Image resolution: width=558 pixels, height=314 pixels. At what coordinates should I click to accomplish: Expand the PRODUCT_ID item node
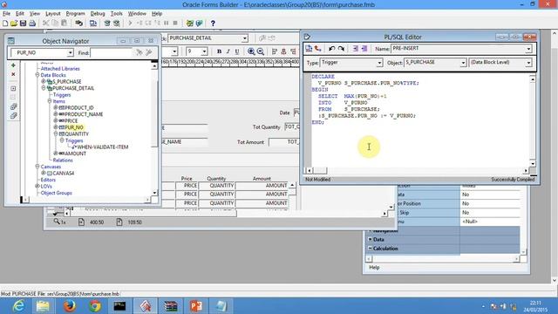pos(56,107)
